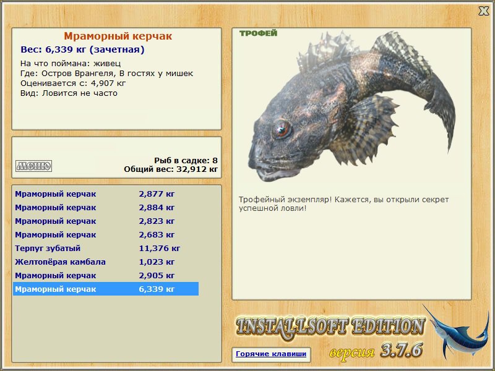Click the trophy fish picture
This screenshot has height=371, width=495.
click(352, 106)
